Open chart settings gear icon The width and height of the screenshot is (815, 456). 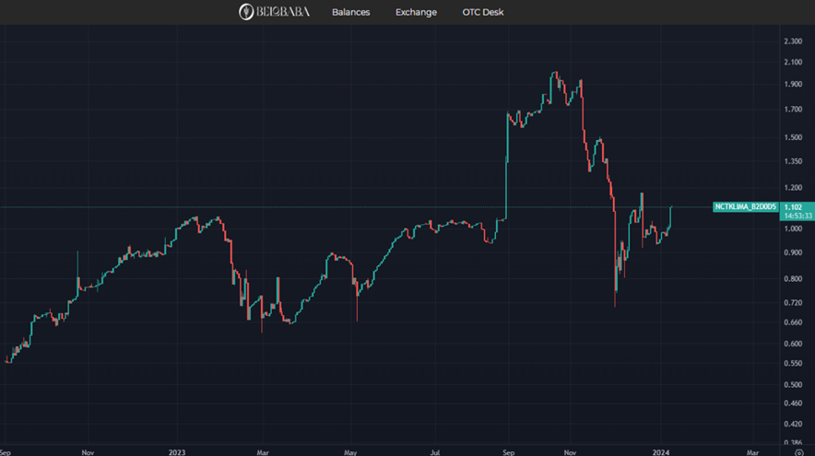tap(797, 452)
